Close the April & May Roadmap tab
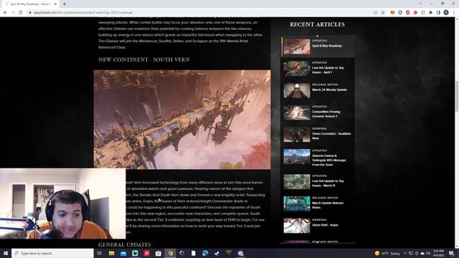 pos(55,4)
